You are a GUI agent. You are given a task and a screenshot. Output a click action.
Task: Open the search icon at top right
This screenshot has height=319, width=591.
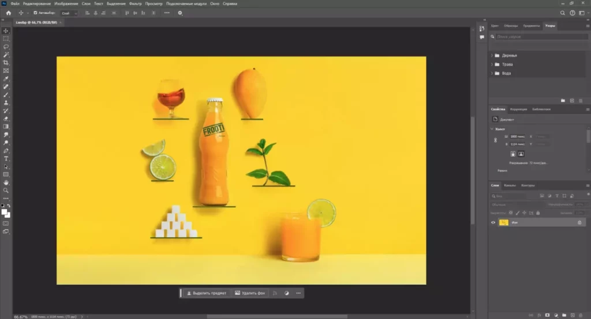563,13
